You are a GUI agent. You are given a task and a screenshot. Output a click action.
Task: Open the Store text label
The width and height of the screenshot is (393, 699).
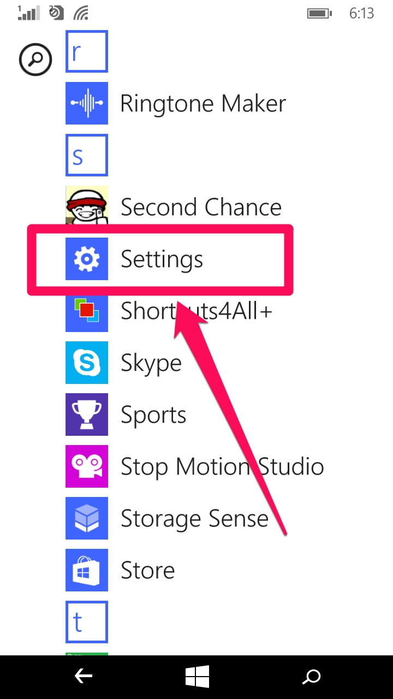(x=148, y=571)
